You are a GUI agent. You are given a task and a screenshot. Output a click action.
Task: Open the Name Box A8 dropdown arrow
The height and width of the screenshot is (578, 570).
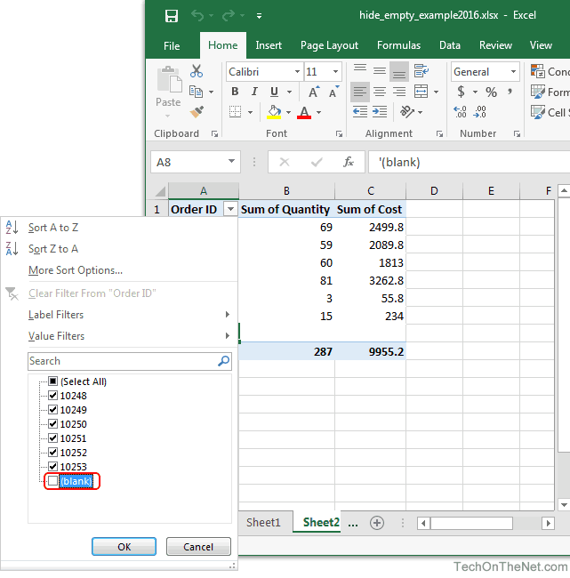pyautogui.click(x=231, y=161)
